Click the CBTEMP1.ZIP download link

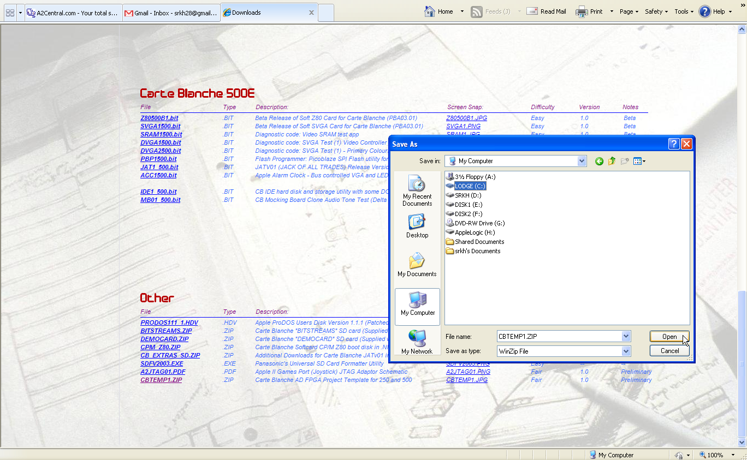coord(161,380)
